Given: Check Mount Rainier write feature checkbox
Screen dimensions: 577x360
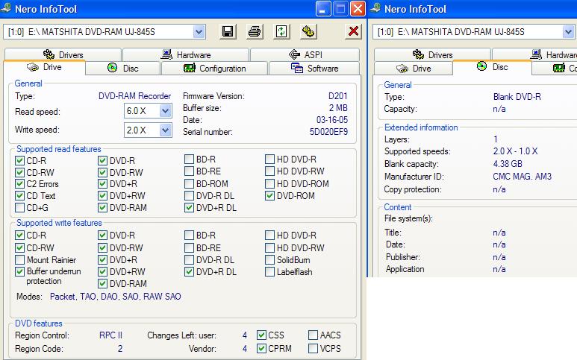Looking at the screenshot, I should (20, 259).
